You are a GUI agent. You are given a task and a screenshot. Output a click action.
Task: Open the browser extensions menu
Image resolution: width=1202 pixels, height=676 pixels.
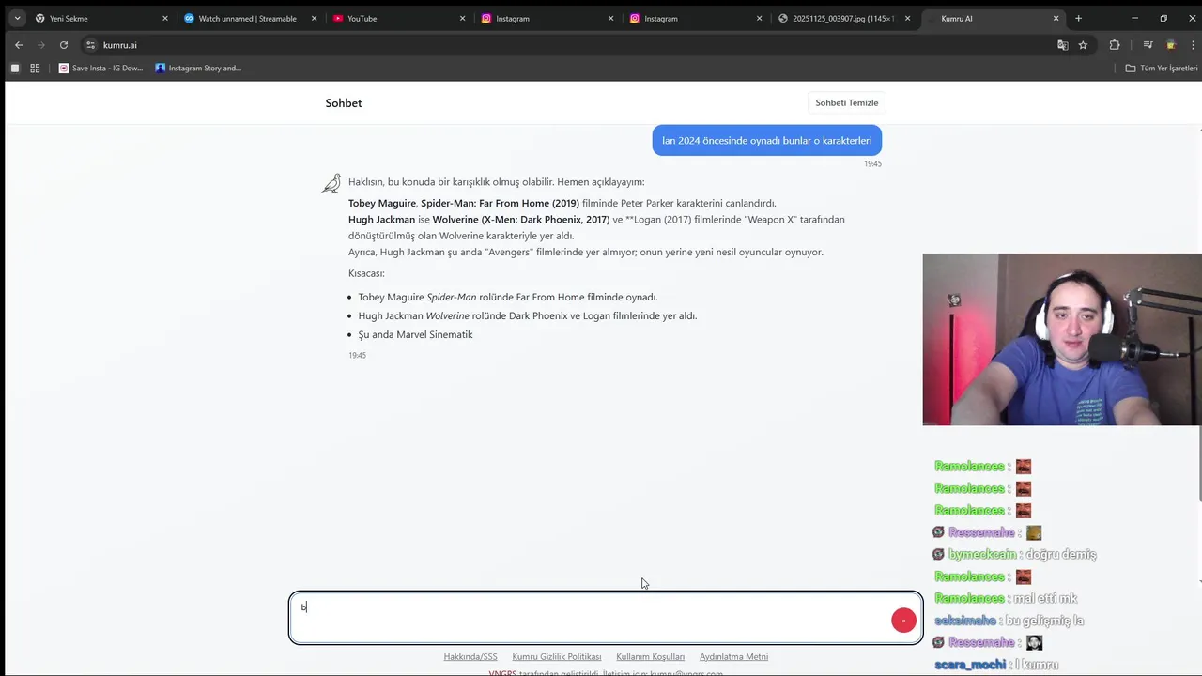point(1115,45)
